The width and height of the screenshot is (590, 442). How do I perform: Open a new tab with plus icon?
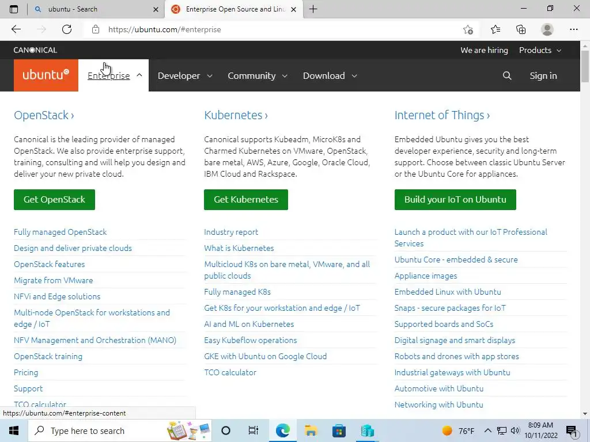pos(313,9)
